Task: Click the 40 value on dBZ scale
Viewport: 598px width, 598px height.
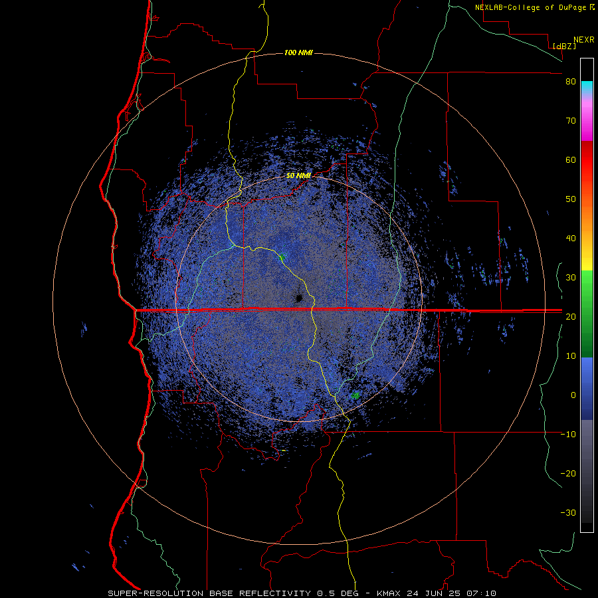Action: click(x=571, y=239)
